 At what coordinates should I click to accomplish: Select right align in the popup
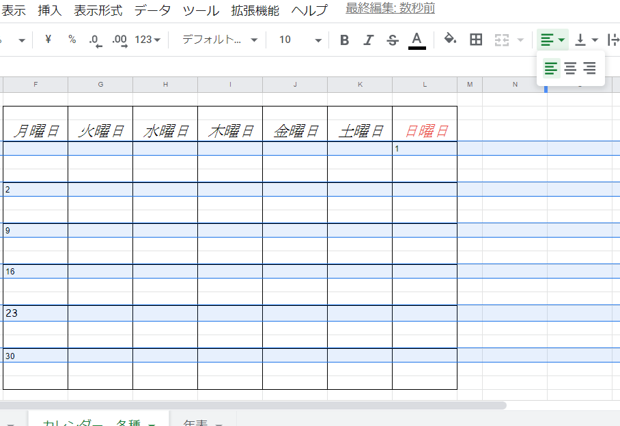pos(589,68)
